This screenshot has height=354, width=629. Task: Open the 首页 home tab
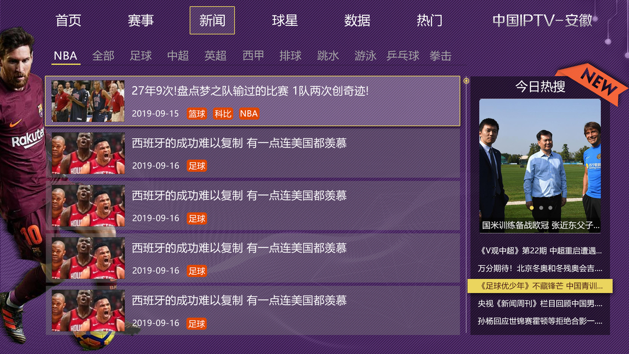pyautogui.click(x=68, y=20)
